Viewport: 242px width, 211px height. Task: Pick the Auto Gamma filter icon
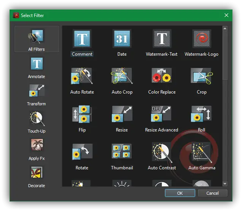point(202,152)
